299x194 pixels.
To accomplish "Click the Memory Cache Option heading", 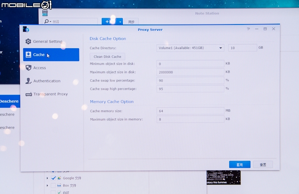I will point(112,102).
